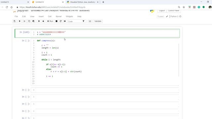Open the File menu
212x119 pixels.
tap(16, 17)
